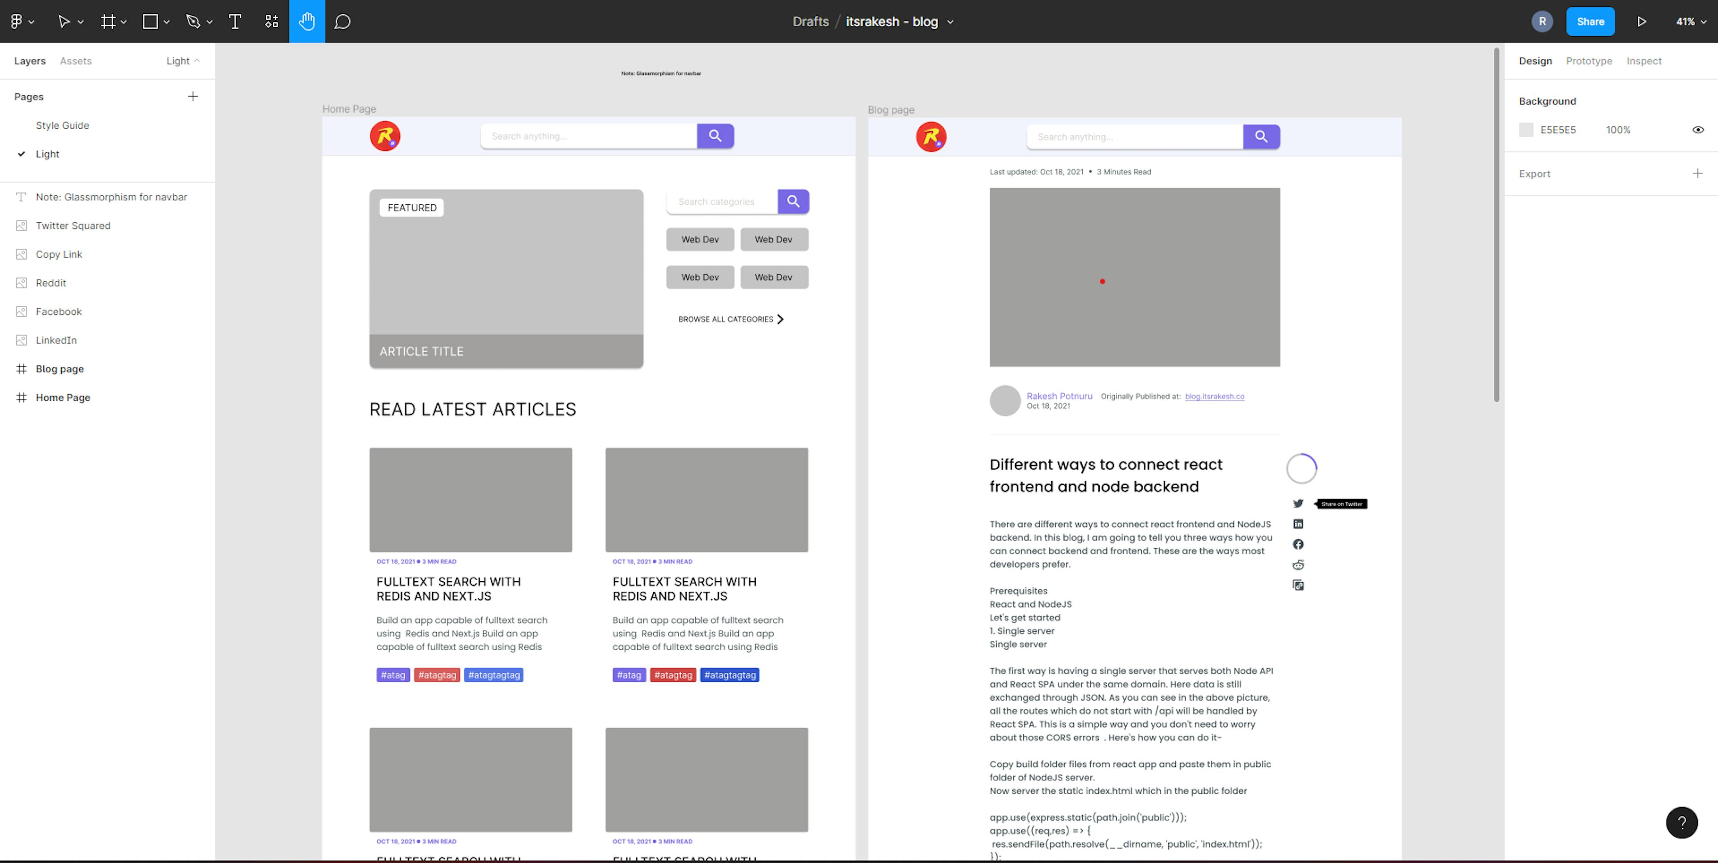This screenshot has width=1718, height=863.
Task: Start Presentation mode
Action: [x=1642, y=21]
